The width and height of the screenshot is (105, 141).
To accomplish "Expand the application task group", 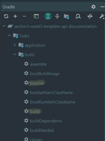I will pos(15,45).
